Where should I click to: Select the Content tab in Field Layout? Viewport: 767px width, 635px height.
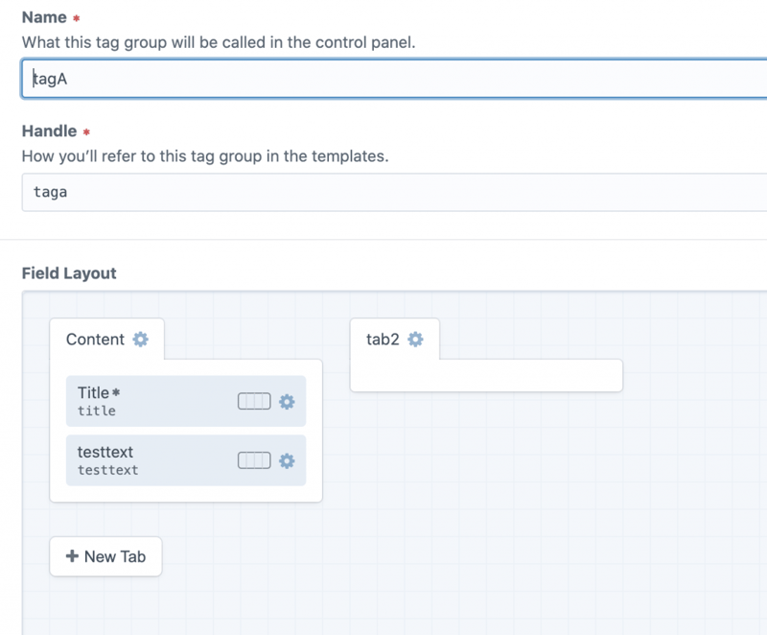pyautogui.click(x=95, y=340)
